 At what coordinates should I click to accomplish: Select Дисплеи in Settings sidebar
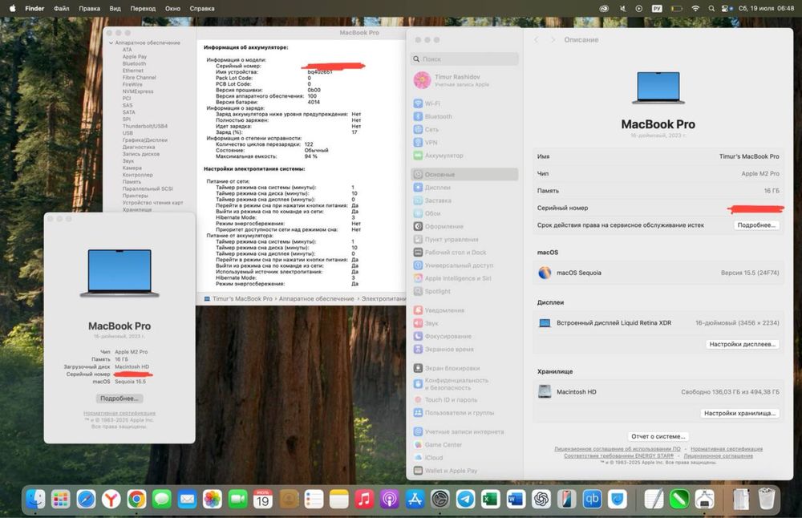[x=465, y=187]
